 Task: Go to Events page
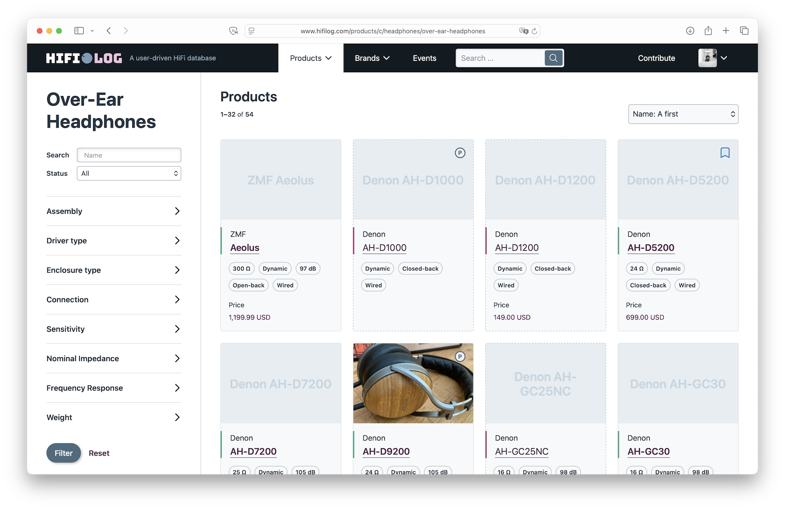424,58
